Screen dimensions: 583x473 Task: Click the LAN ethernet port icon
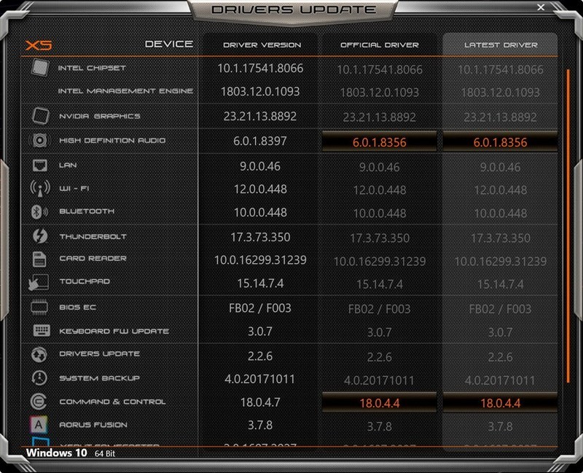point(40,165)
